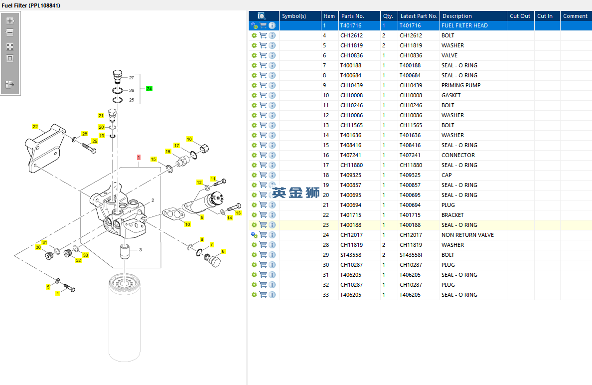Sort table by Item column header
The width and height of the screenshot is (592, 385).
tap(329, 16)
